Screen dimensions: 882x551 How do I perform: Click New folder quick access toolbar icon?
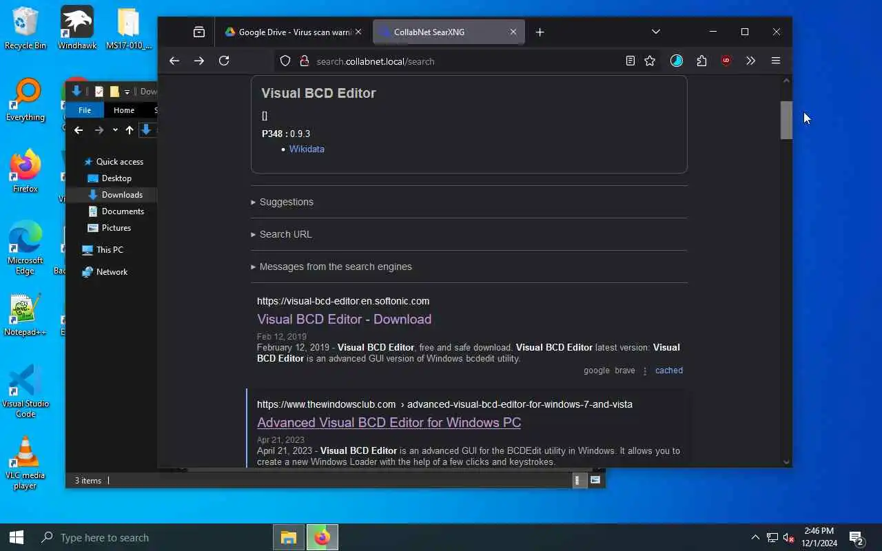pyautogui.click(x=114, y=92)
